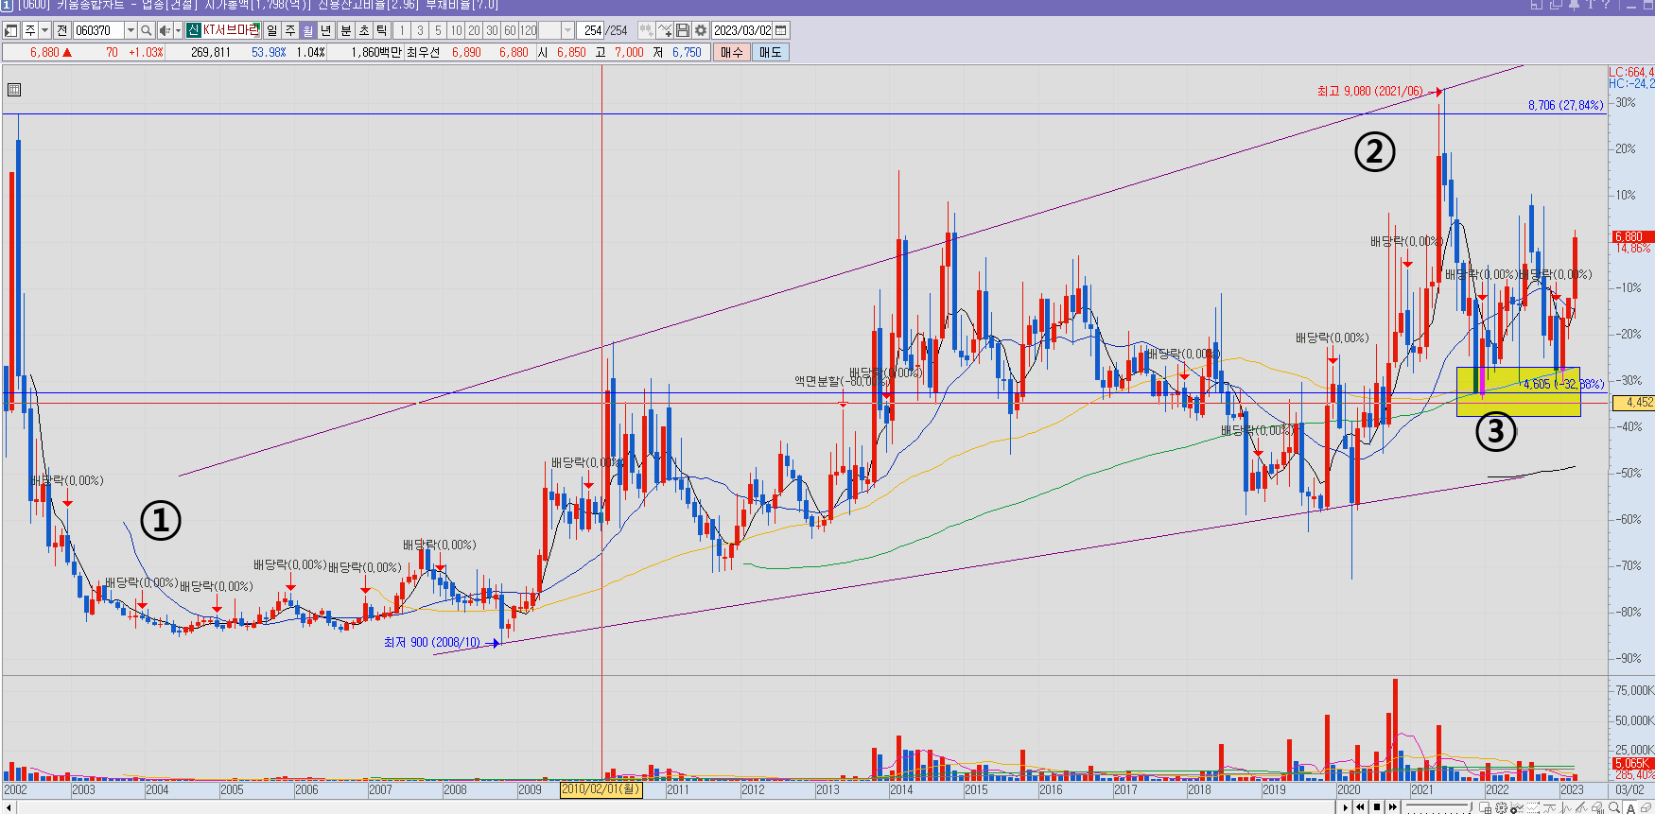Expand the 주 type dropdown arrow
Viewport: 1655px width, 814px height.
pyautogui.click(x=44, y=30)
